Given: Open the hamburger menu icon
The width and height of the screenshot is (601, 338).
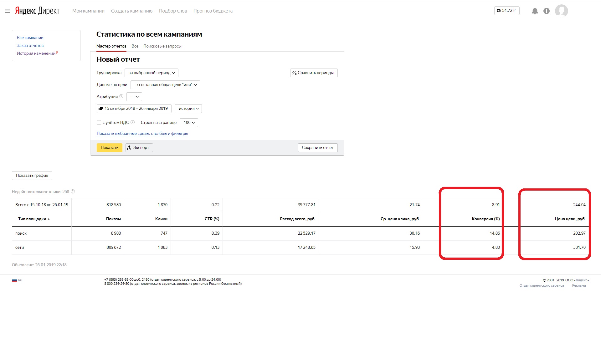Looking at the screenshot, I should [x=8, y=11].
